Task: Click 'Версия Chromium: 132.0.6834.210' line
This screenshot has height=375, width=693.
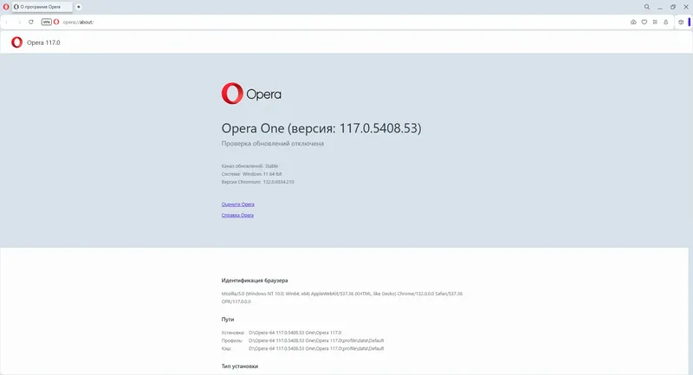Action: point(257,182)
